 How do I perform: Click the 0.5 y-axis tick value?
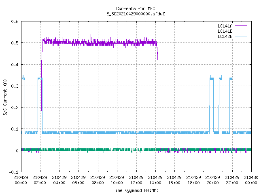coord(15,43)
